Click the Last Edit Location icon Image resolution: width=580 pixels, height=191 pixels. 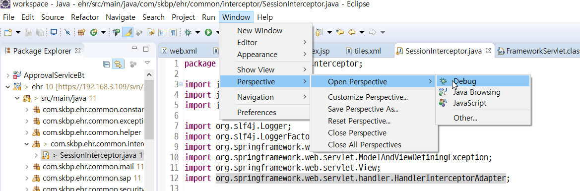point(340,32)
